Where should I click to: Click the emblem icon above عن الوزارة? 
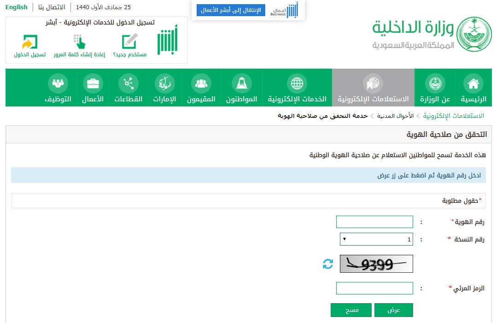pyautogui.click(x=435, y=83)
